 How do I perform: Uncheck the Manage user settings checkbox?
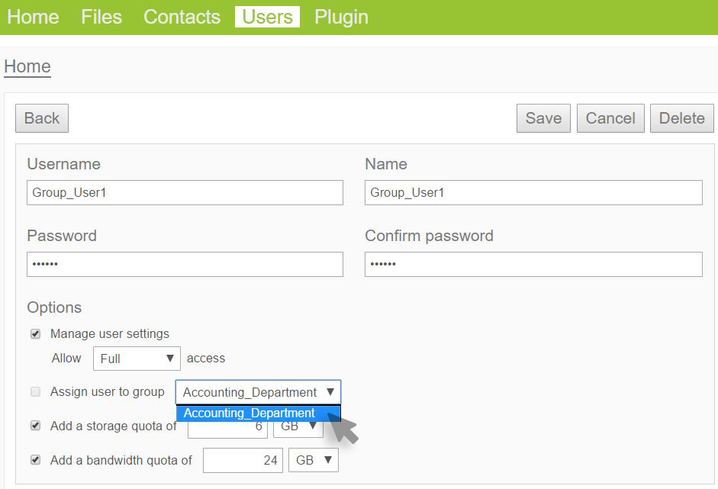[35, 334]
